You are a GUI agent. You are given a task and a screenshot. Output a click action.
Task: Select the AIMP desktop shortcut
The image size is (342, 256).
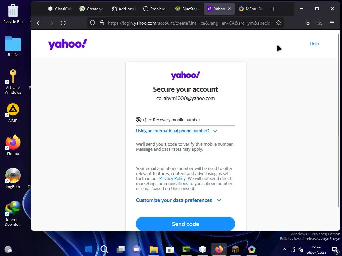pyautogui.click(x=13, y=113)
